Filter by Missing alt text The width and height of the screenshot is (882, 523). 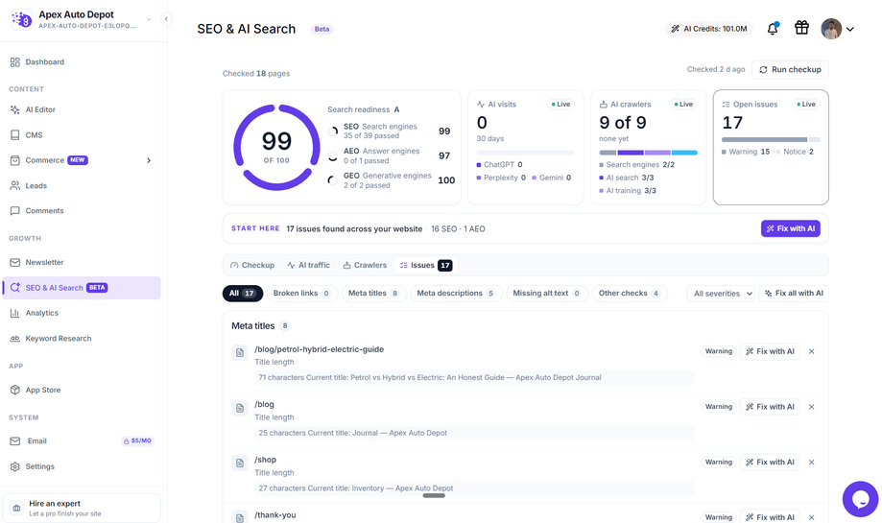[547, 294]
